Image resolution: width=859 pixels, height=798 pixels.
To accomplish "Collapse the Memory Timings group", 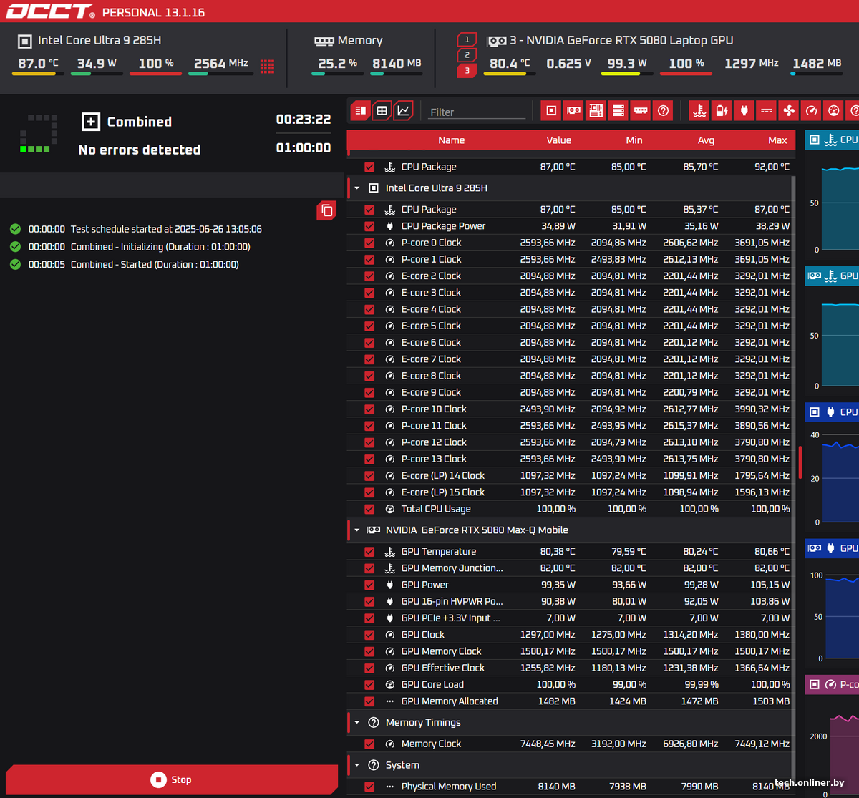I will coord(357,723).
